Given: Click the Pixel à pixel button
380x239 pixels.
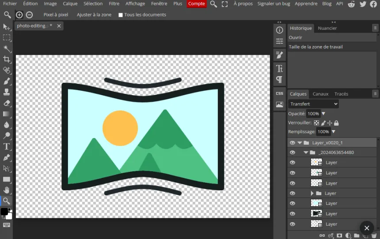Looking at the screenshot, I should (56, 15).
